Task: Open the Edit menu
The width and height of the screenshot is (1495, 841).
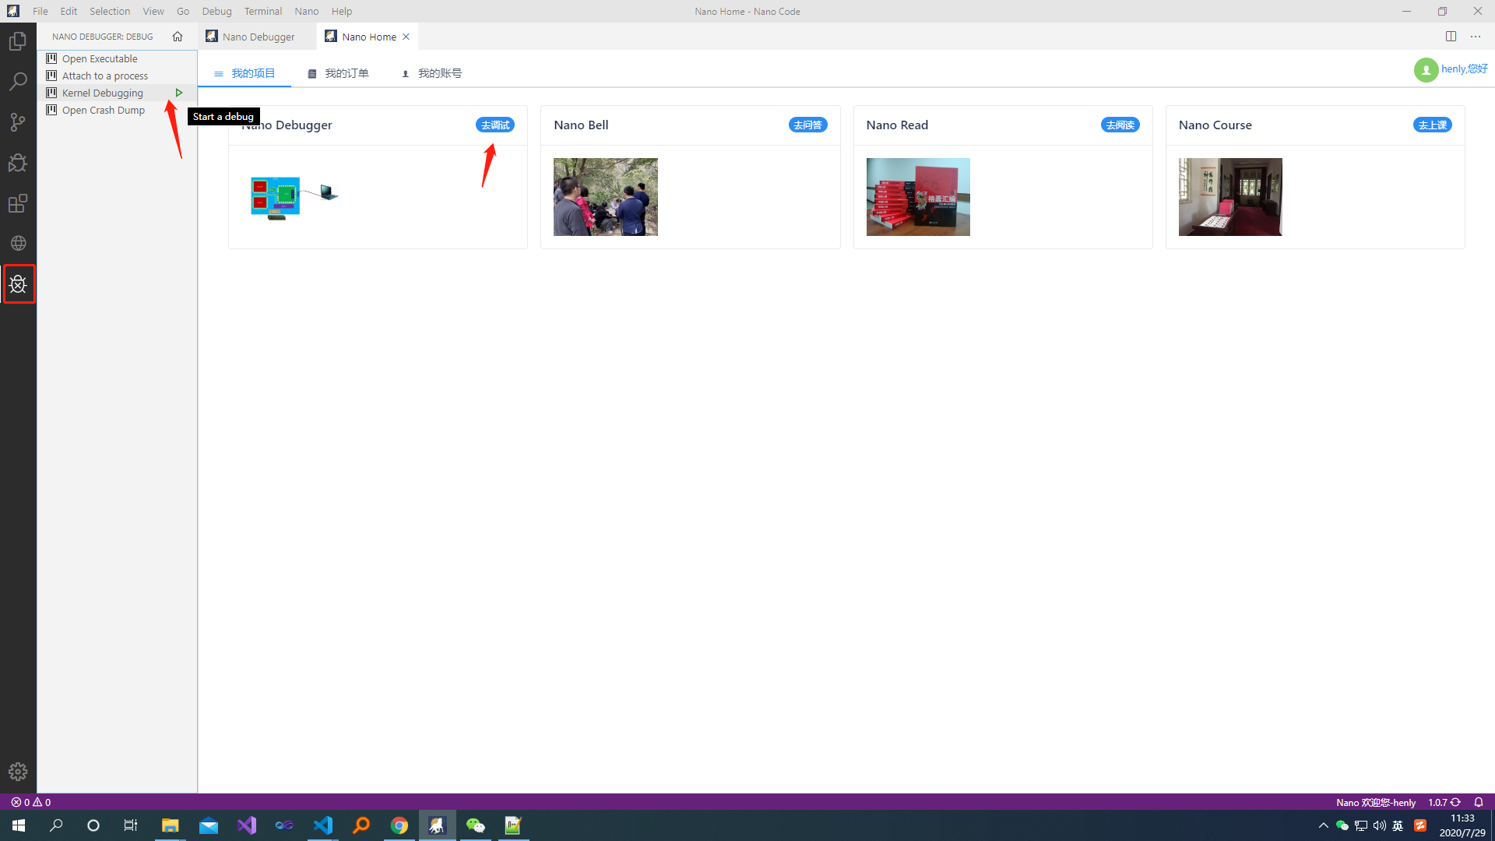Action: tap(69, 11)
